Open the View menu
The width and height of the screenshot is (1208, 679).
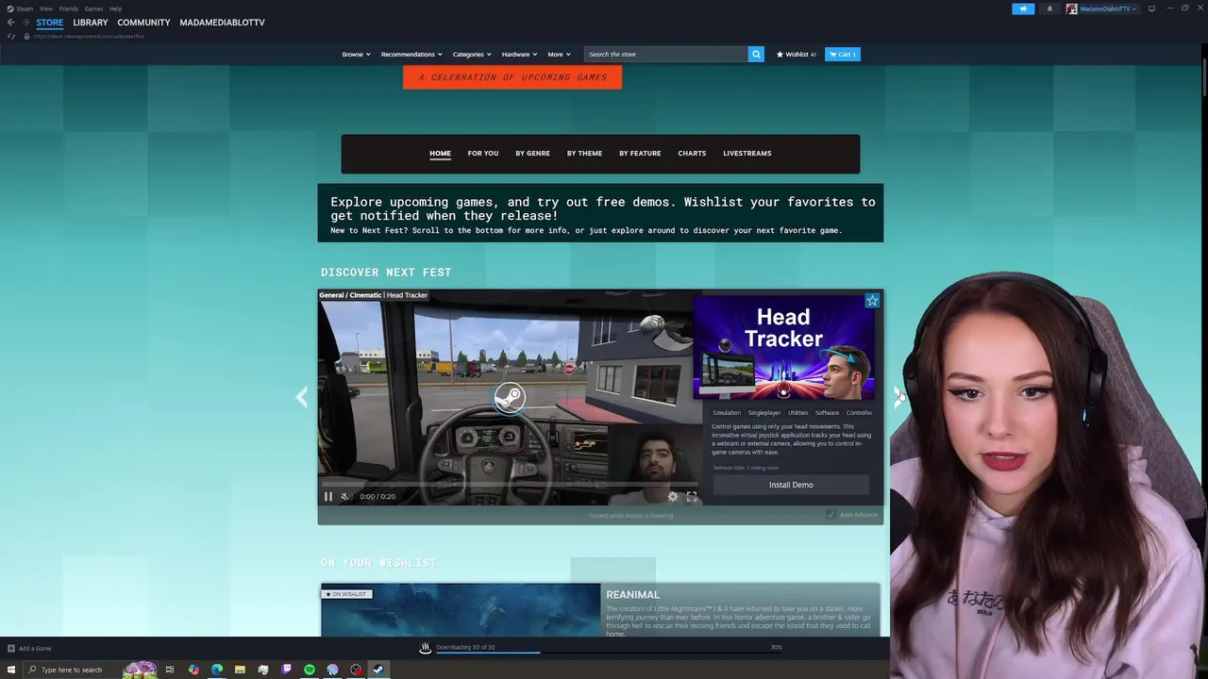click(45, 8)
